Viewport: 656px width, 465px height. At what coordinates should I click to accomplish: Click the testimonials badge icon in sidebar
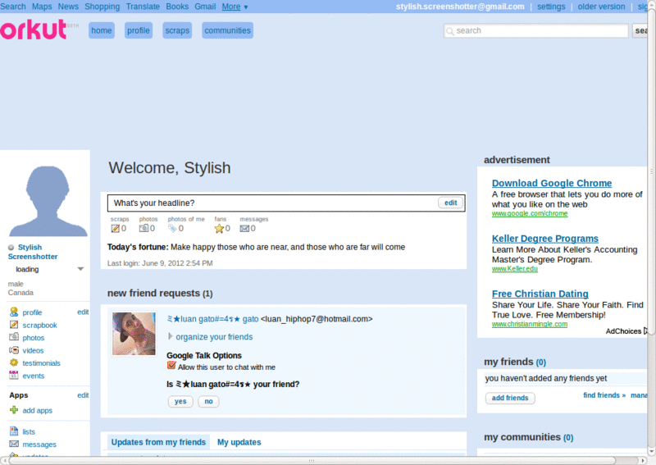point(14,362)
